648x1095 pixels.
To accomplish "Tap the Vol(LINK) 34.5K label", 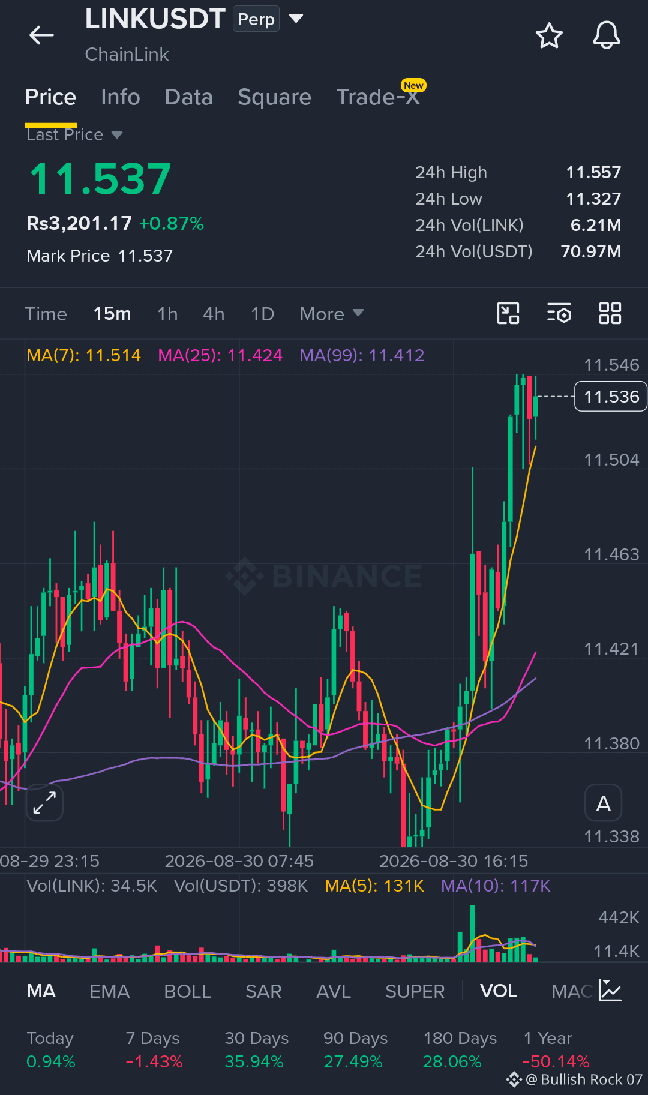I will tap(92, 886).
